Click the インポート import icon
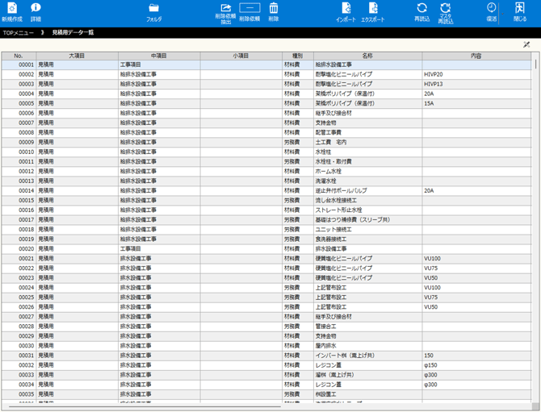The height and width of the screenshot is (412, 541). (x=346, y=8)
